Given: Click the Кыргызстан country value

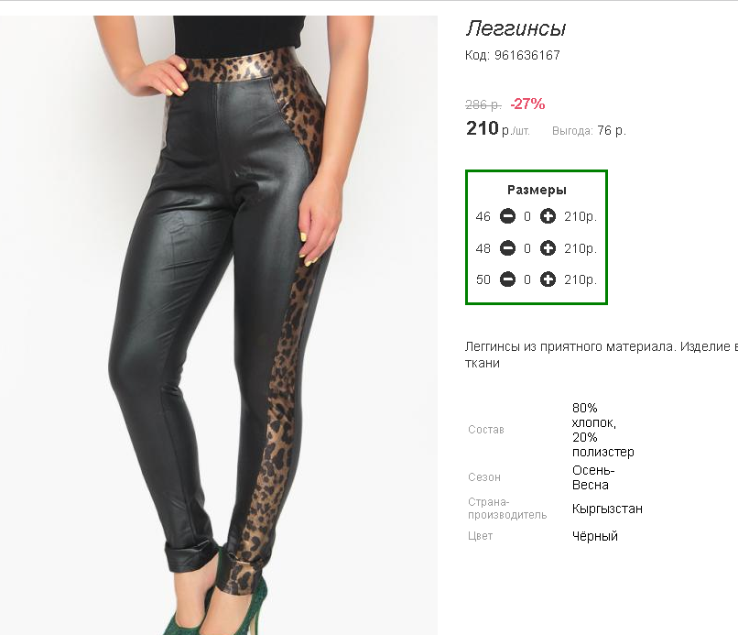Looking at the screenshot, I should (x=607, y=509).
